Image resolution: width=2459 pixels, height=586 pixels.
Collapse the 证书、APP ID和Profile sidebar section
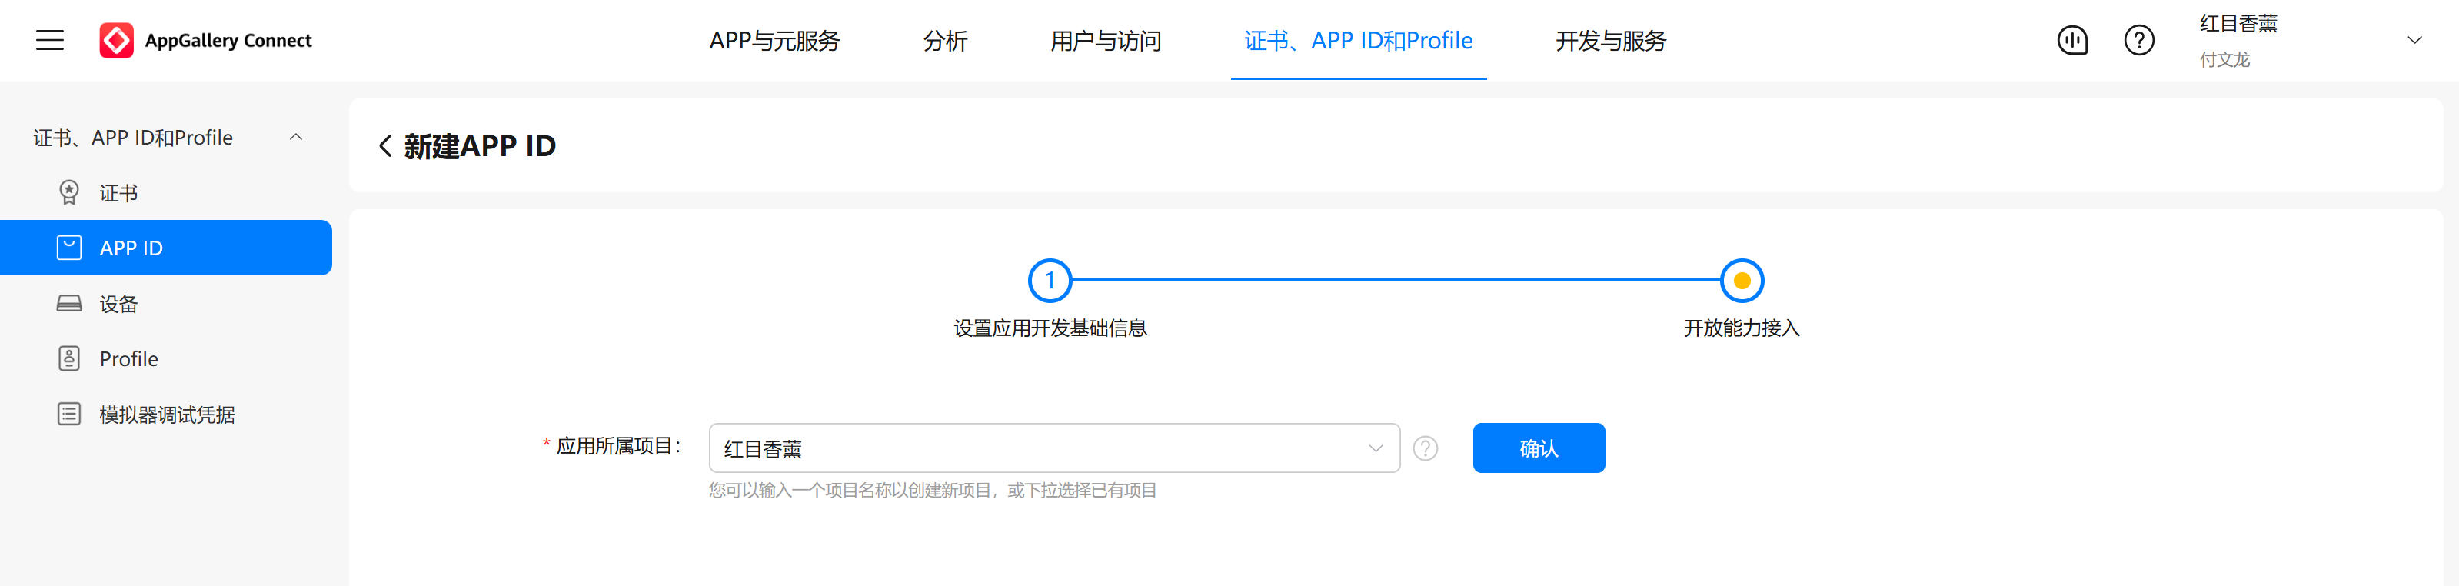click(296, 138)
